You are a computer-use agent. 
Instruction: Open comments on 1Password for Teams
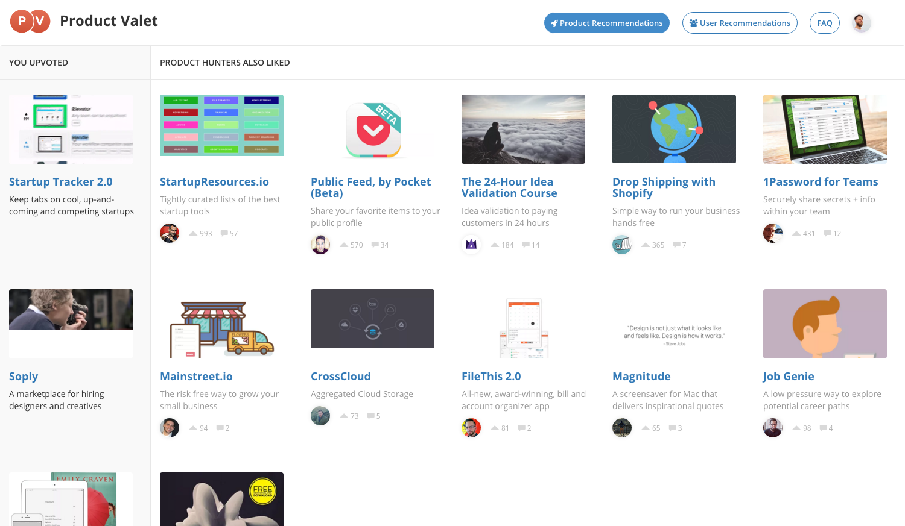coord(828,233)
